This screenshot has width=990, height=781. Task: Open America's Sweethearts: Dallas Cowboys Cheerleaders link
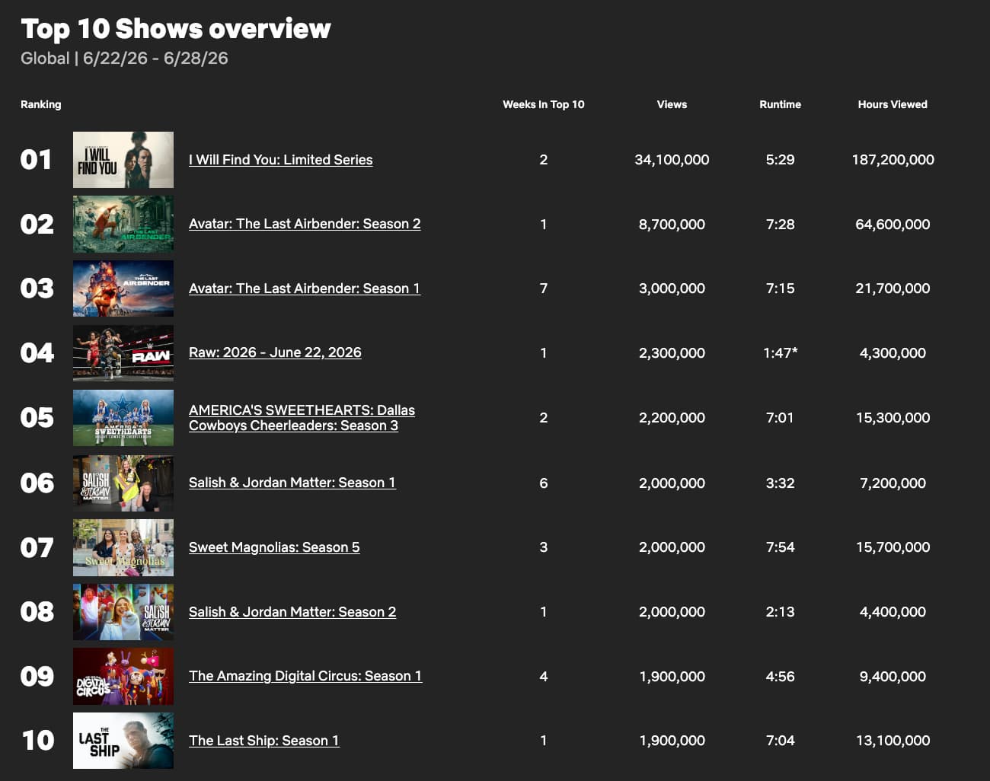[x=302, y=418]
